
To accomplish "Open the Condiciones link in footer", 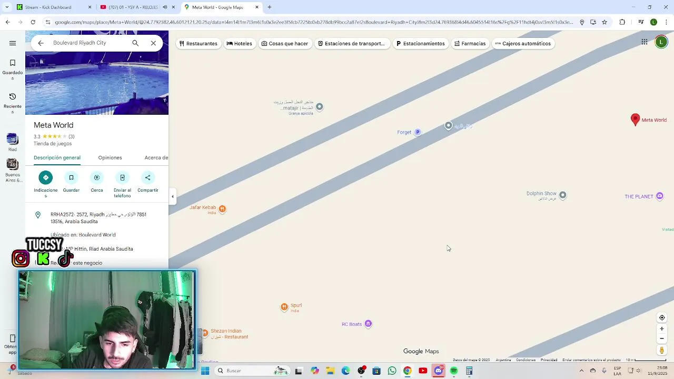I will (x=526, y=360).
